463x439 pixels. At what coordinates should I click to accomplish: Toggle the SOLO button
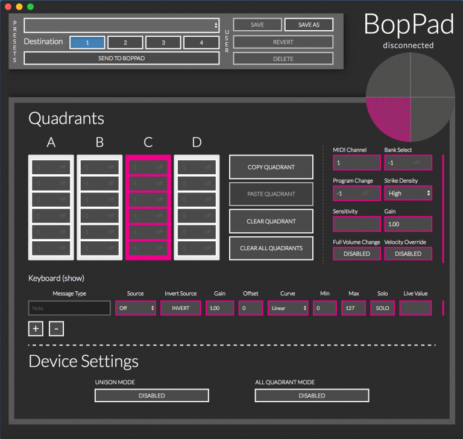coord(382,308)
